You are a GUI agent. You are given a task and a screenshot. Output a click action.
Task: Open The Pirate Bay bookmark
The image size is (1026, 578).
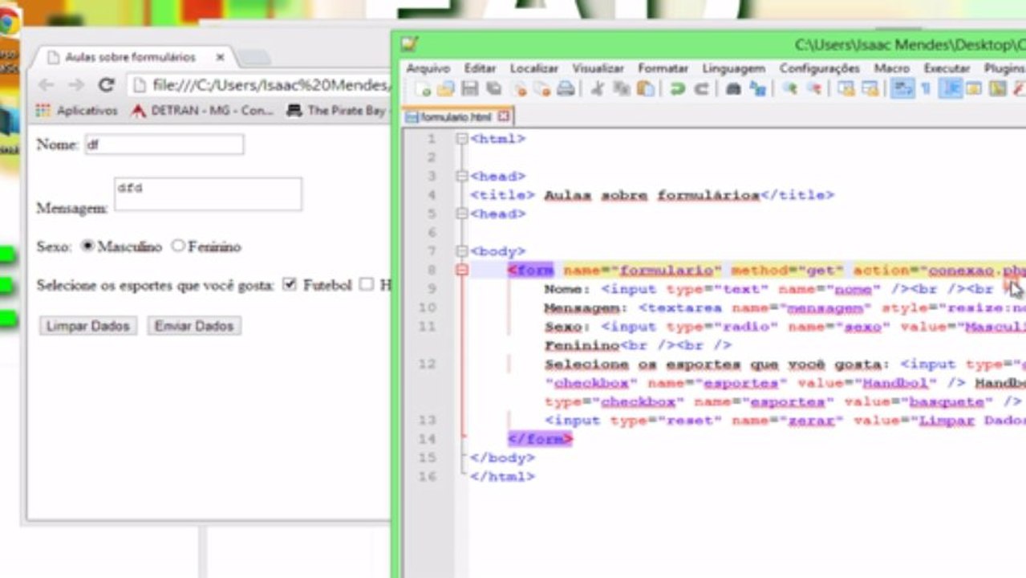[x=337, y=111]
